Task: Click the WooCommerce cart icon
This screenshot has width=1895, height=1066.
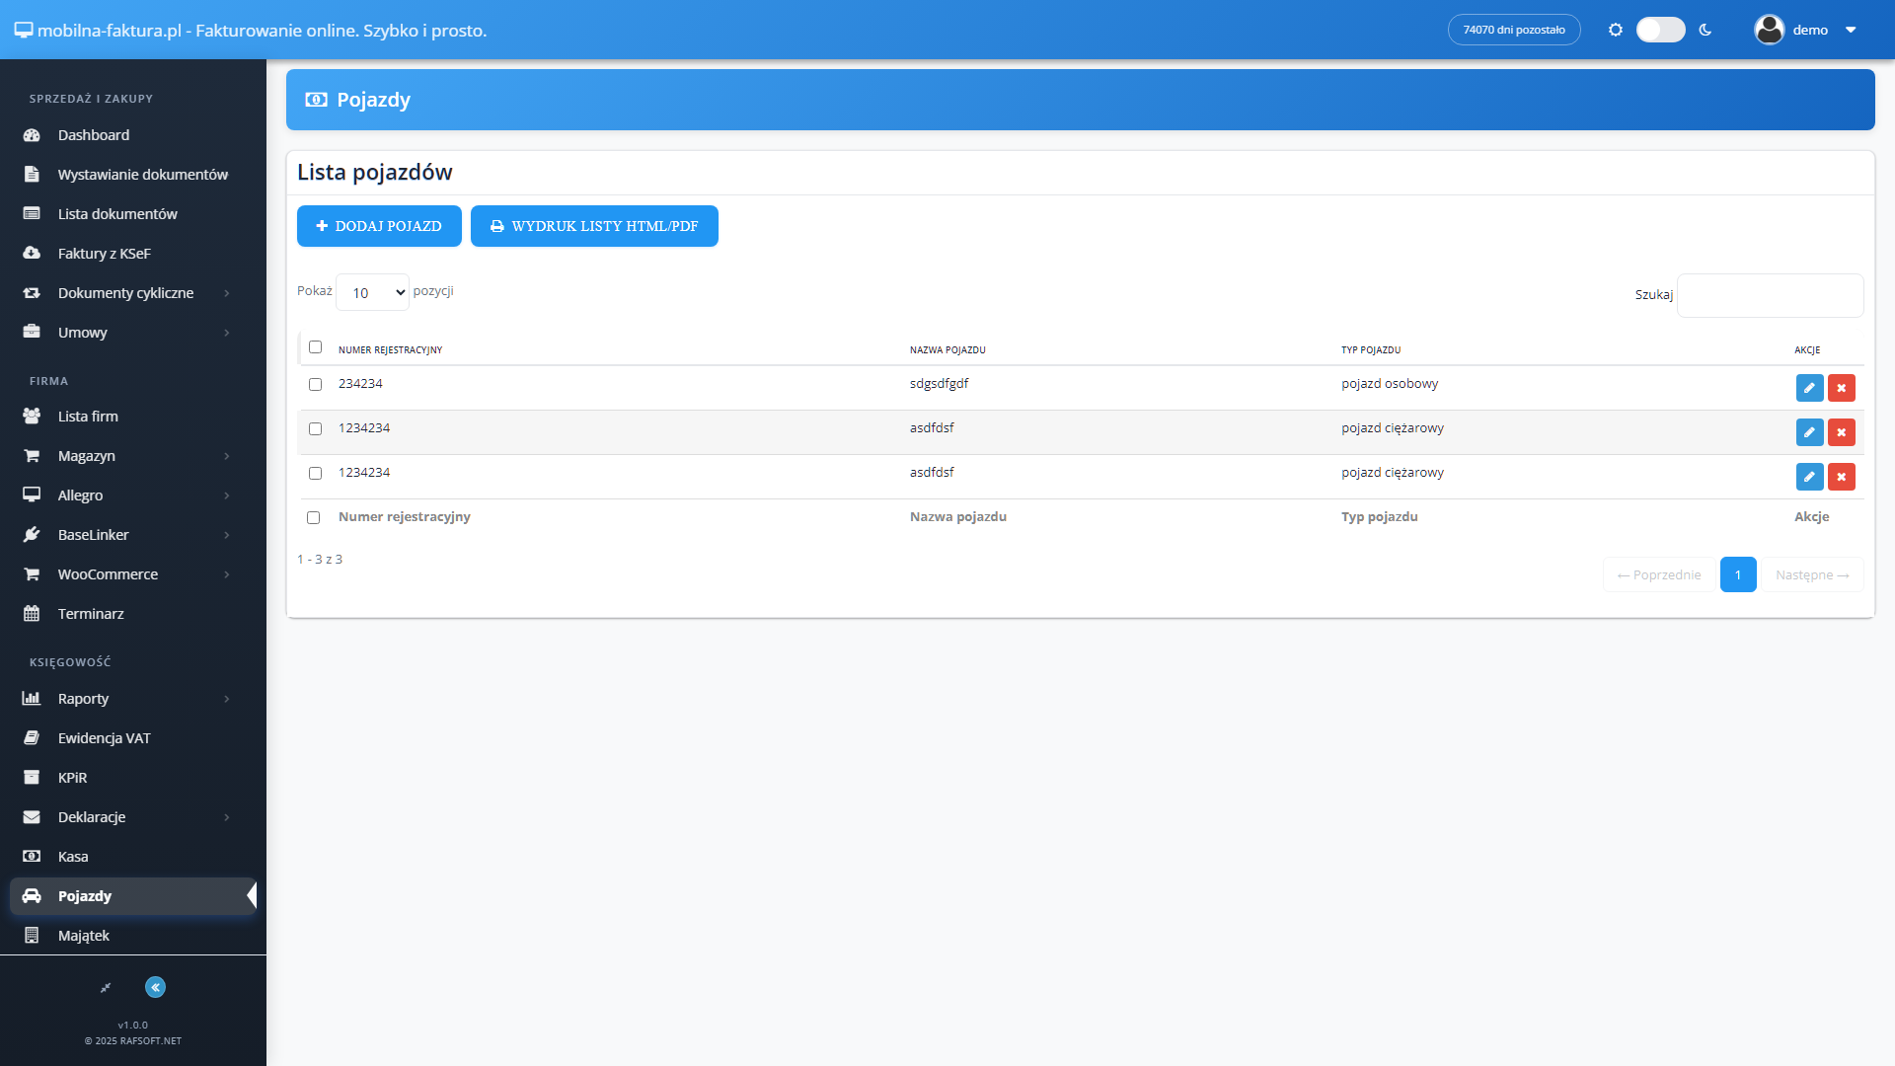Action: (32, 574)
